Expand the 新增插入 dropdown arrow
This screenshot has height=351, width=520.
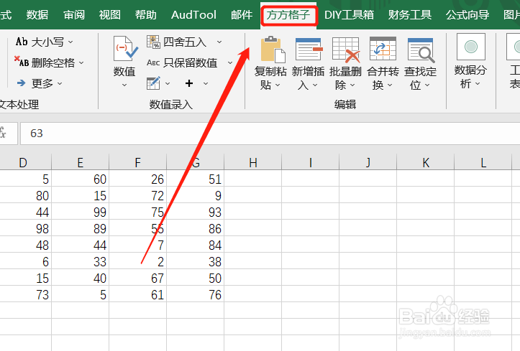coord(315,85)
